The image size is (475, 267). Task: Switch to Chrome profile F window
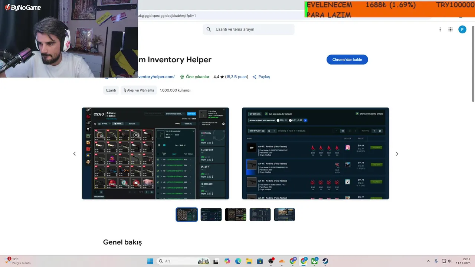(304, 261)
